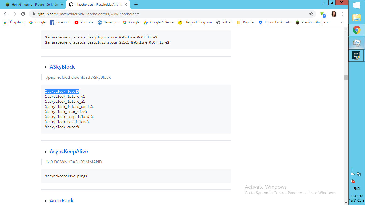Open the Chrome profile avatar
The image size is (365, 205).
(334, 14)
